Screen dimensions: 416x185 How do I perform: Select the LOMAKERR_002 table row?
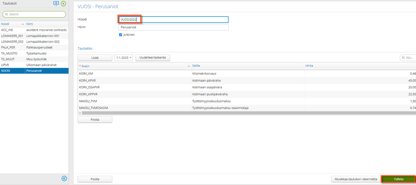pos(34,42)
